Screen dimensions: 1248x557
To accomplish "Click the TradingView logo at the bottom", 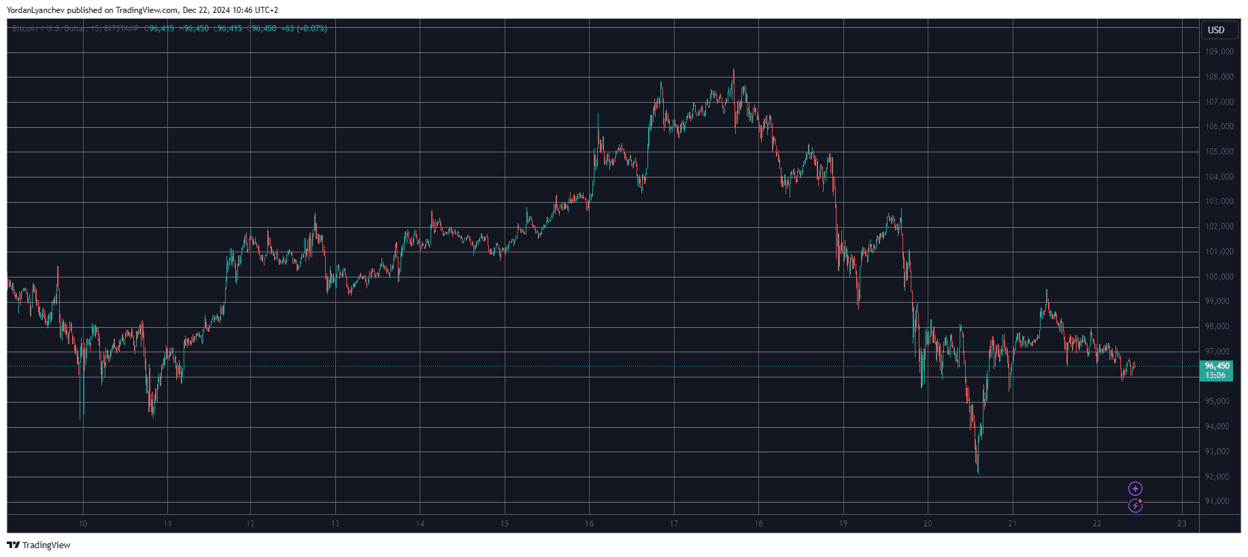I will [39, 545].
